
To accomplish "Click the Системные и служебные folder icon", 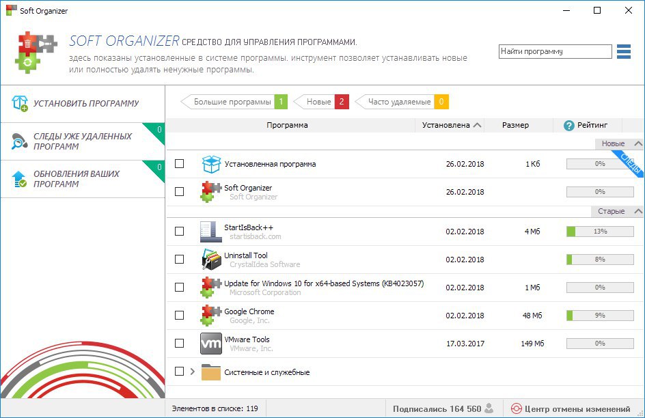I will pos(211,372).
